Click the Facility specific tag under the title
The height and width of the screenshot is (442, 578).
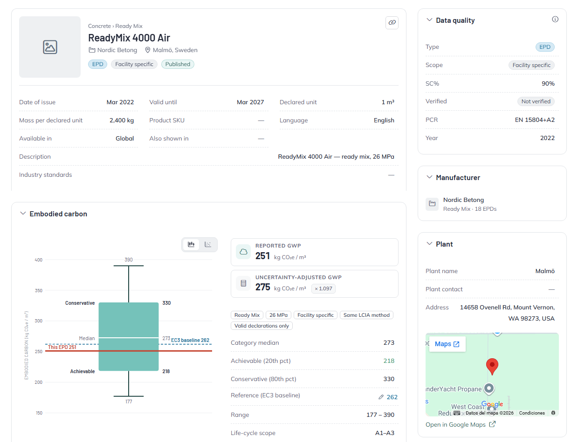point(134,64)
